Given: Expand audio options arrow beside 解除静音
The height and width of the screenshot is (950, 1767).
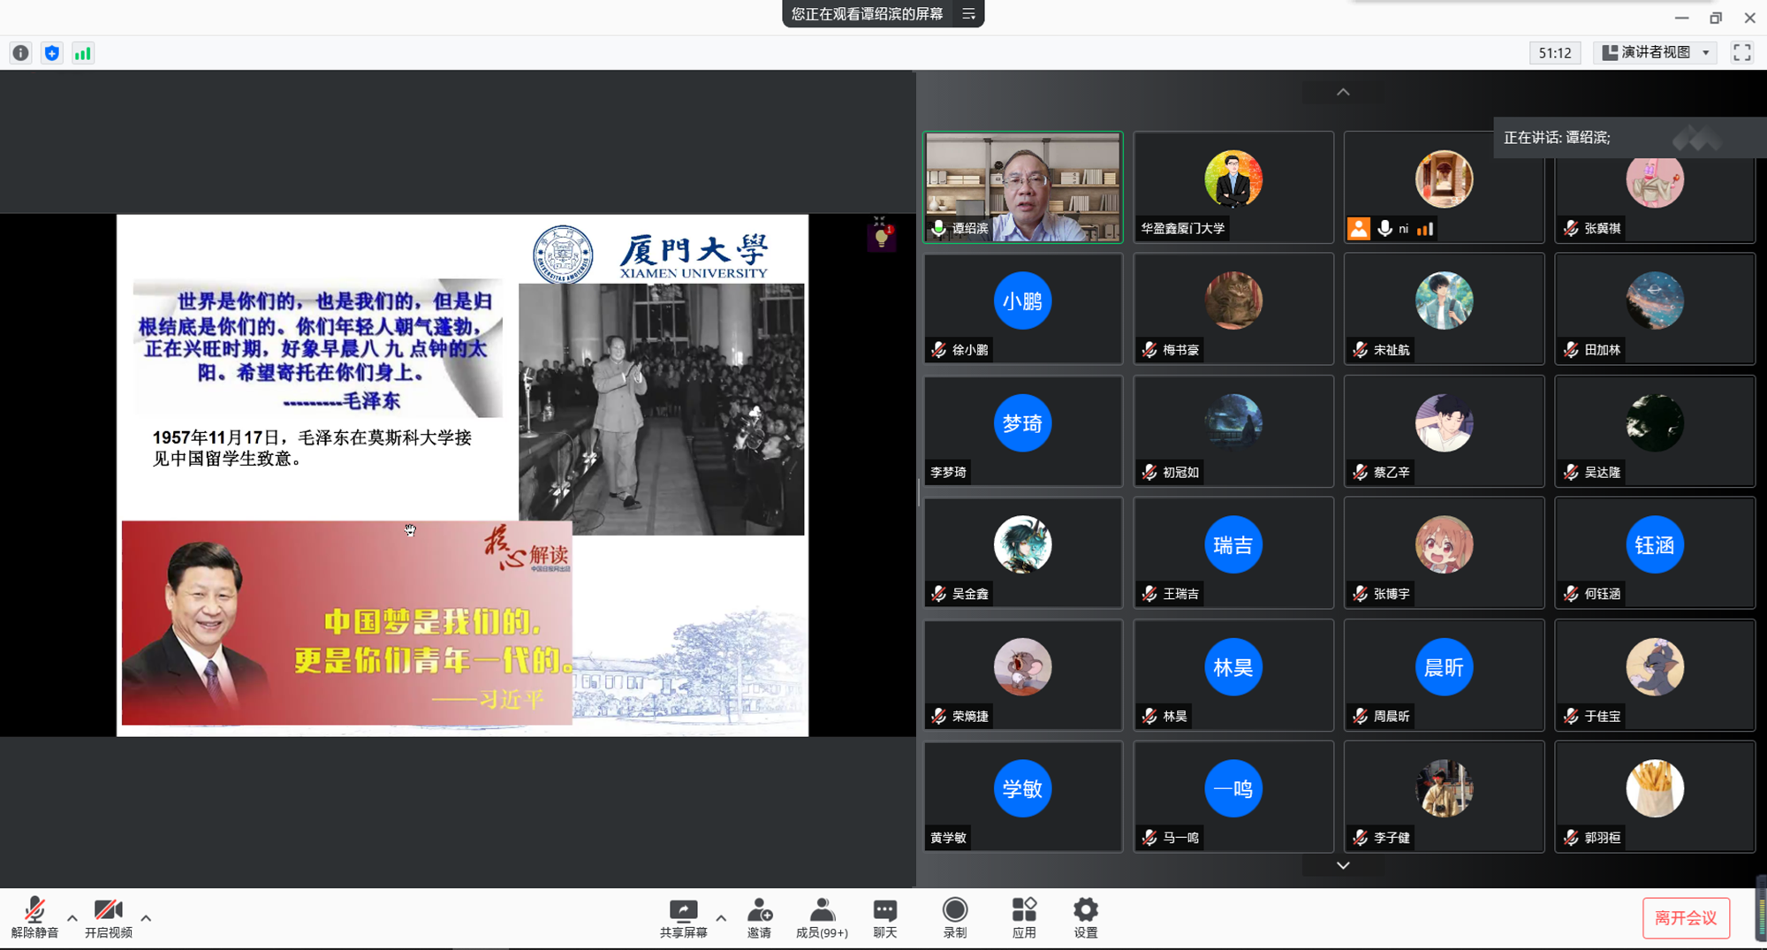Looking at the screenshot, I should (72, 918).
